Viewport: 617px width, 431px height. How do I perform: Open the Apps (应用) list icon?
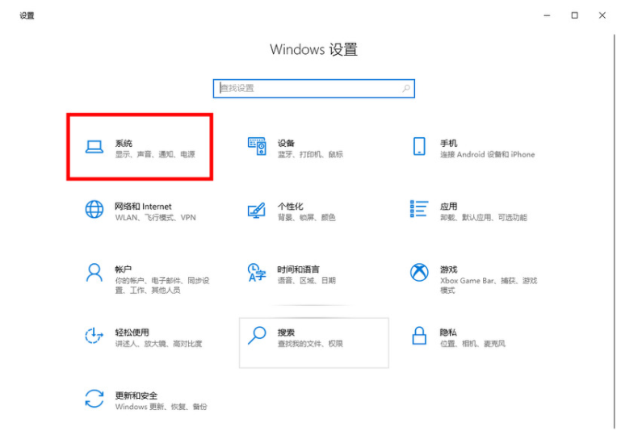tap(418, 209)
